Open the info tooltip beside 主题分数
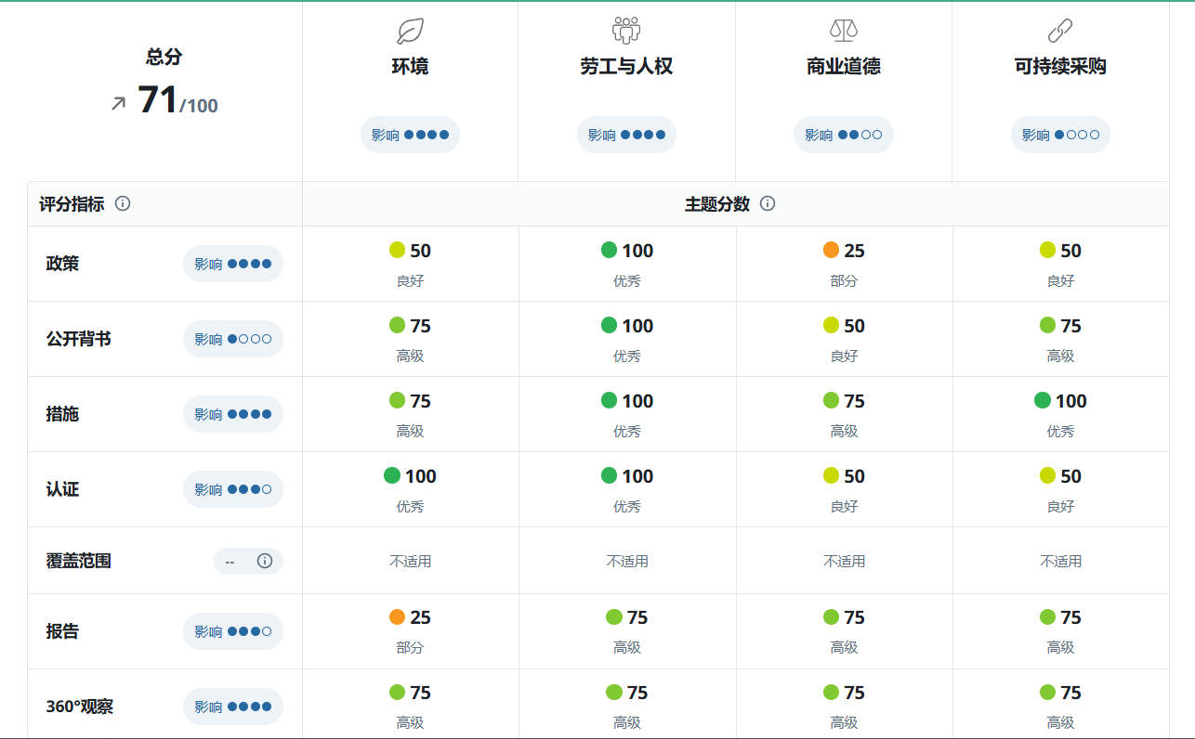 766,203
